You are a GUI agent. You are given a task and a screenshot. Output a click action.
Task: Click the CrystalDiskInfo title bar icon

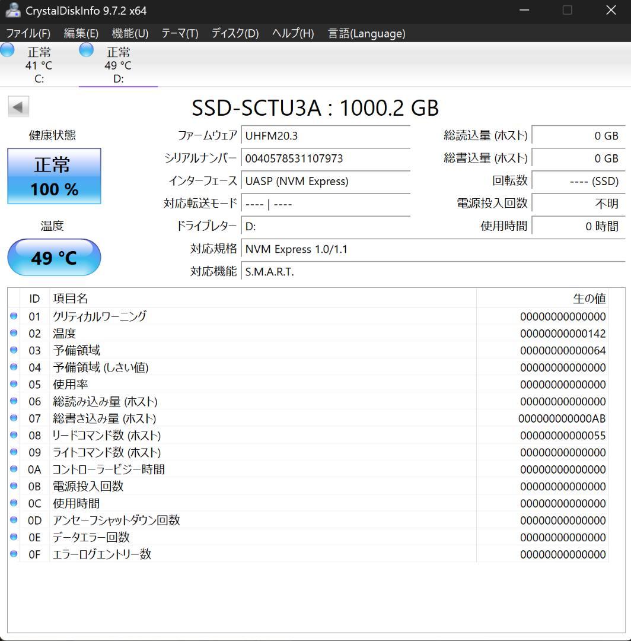tap(13, 10)
